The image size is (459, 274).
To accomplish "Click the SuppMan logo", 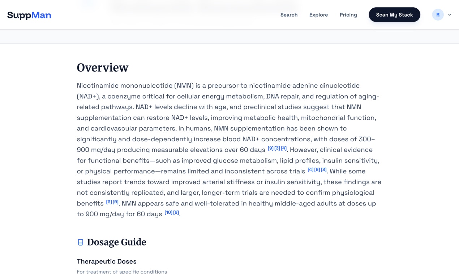I will [x=29, y=15].
